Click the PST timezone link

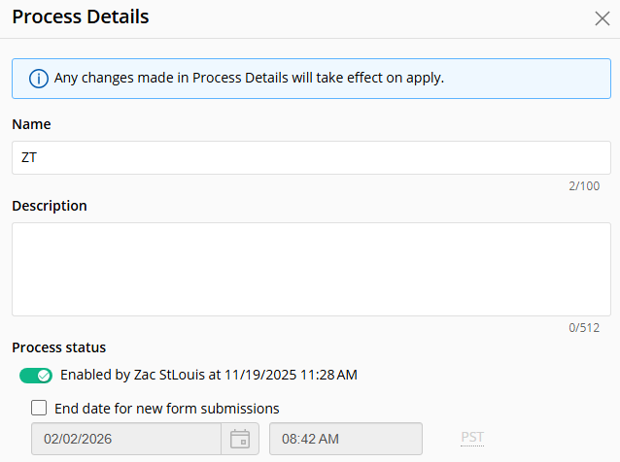472,438
